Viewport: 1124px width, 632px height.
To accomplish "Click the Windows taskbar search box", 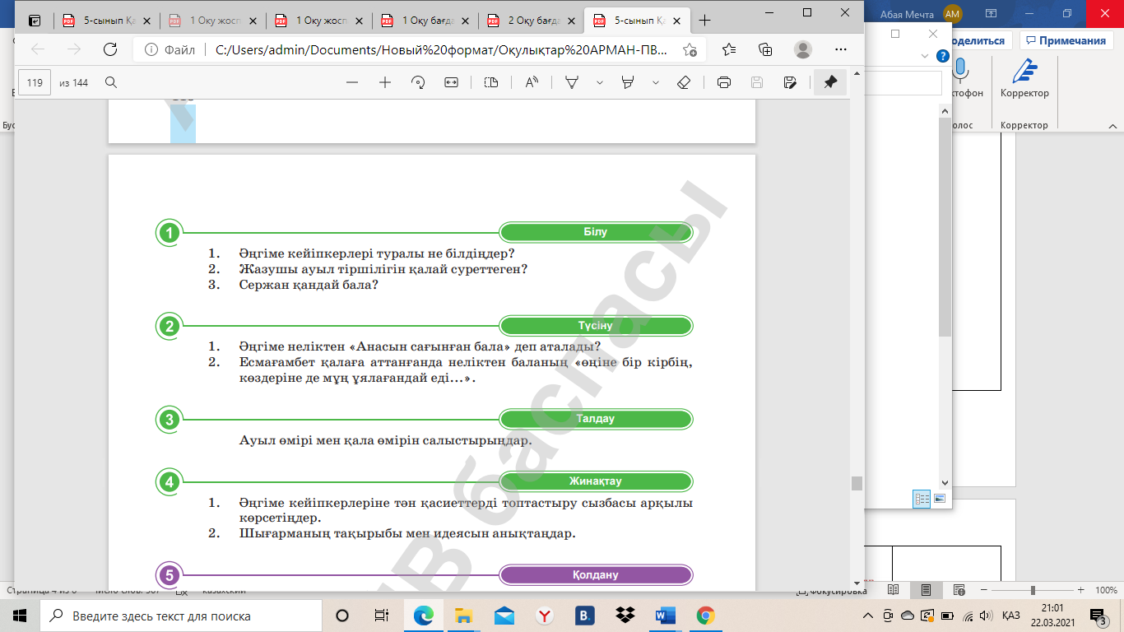I will (181, 616).
